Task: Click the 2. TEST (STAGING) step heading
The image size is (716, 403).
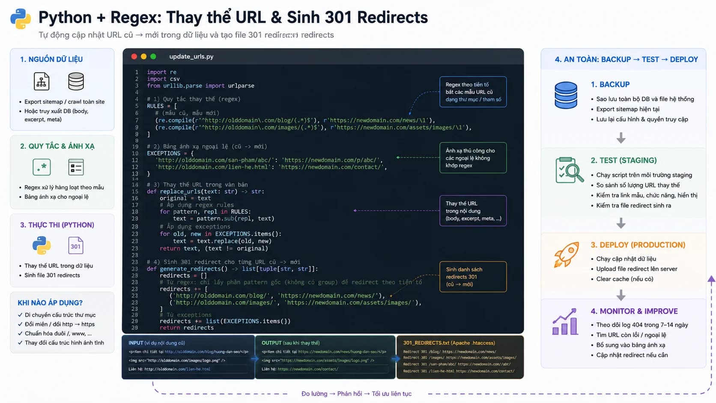Action: 624,160
